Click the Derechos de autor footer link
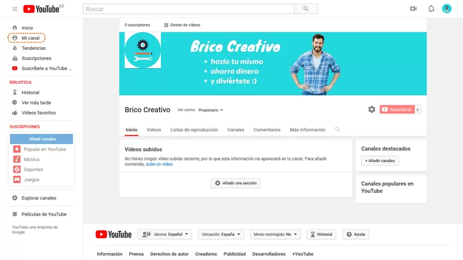 pyautogui.click(x=170, y=254)
